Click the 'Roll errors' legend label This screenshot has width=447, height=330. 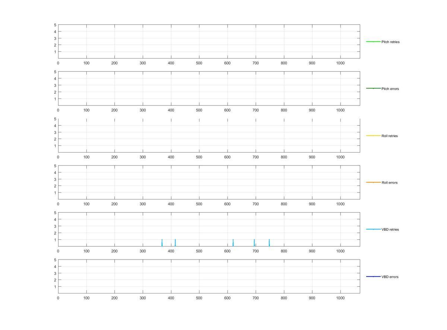click(x=390, y=183)
